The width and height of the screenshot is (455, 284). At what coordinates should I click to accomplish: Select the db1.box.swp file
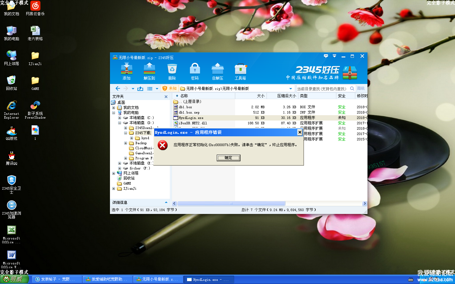(x=269, y=112)
